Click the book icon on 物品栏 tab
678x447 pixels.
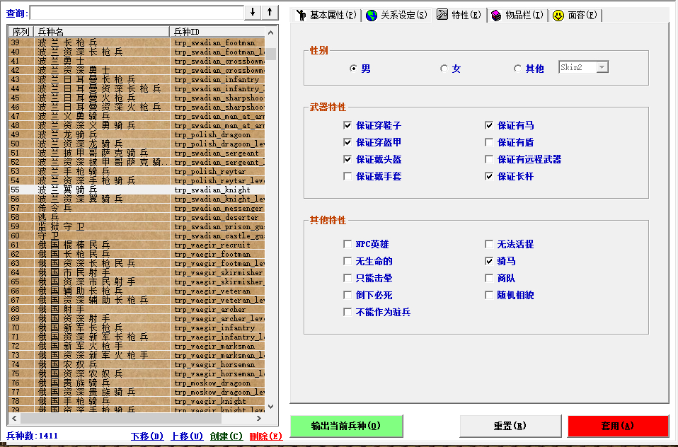coord(496,15)
